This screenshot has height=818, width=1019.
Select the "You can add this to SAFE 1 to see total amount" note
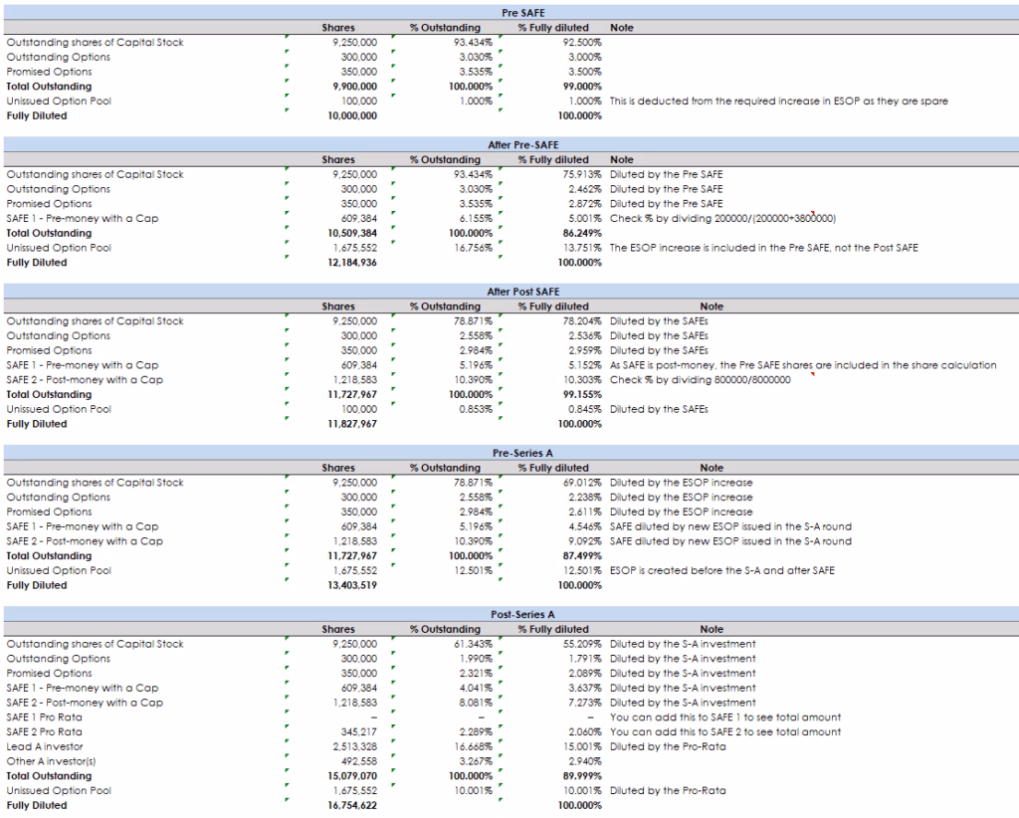(x=725, y=717)
